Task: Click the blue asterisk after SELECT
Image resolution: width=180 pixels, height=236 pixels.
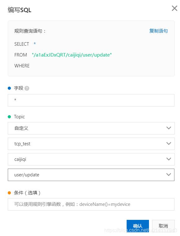Action: pyautogui.click(x=34, y=44)
